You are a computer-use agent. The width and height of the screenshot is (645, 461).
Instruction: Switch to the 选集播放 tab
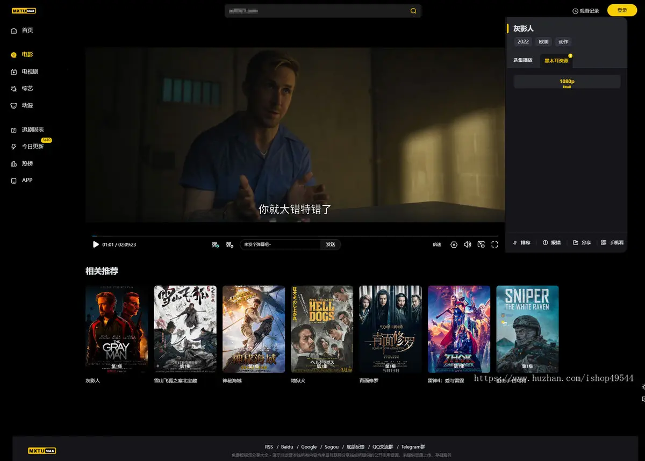coord(523,60)
